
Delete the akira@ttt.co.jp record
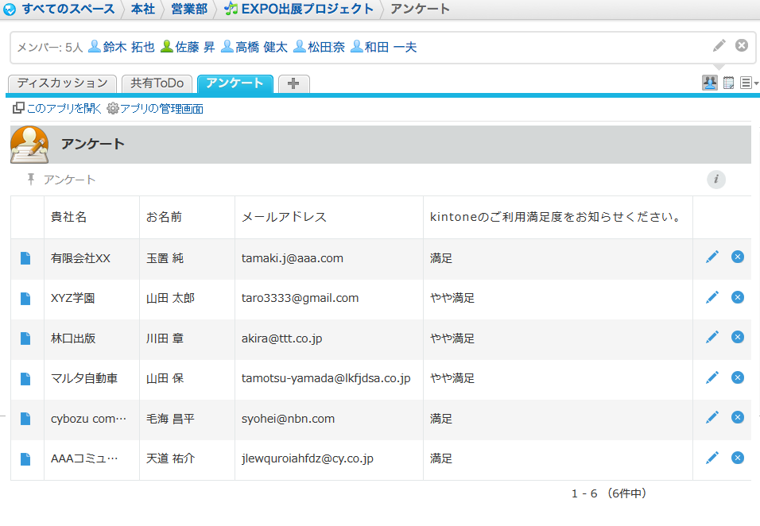coord(738,337)
